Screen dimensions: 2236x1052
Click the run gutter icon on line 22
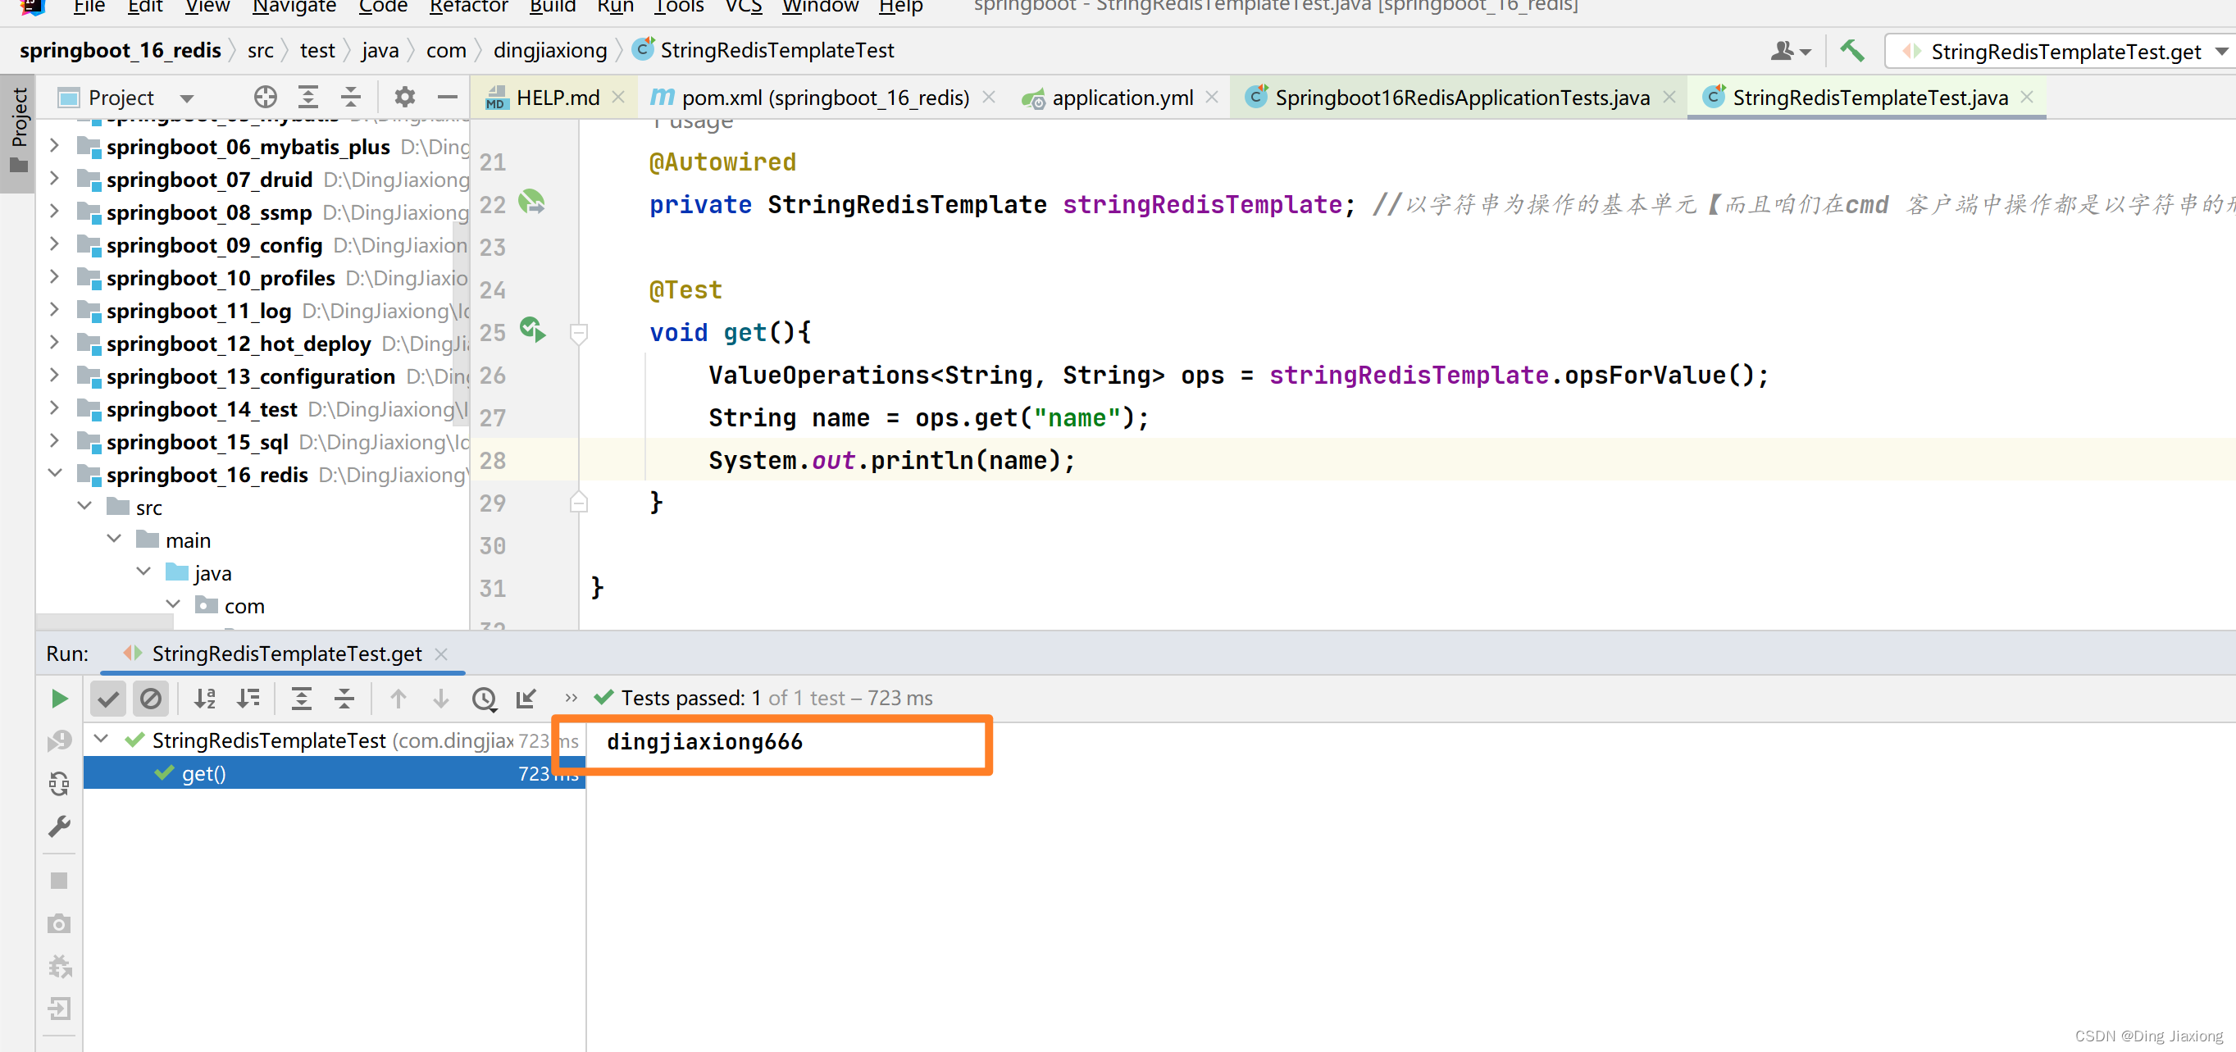(531, 203)
